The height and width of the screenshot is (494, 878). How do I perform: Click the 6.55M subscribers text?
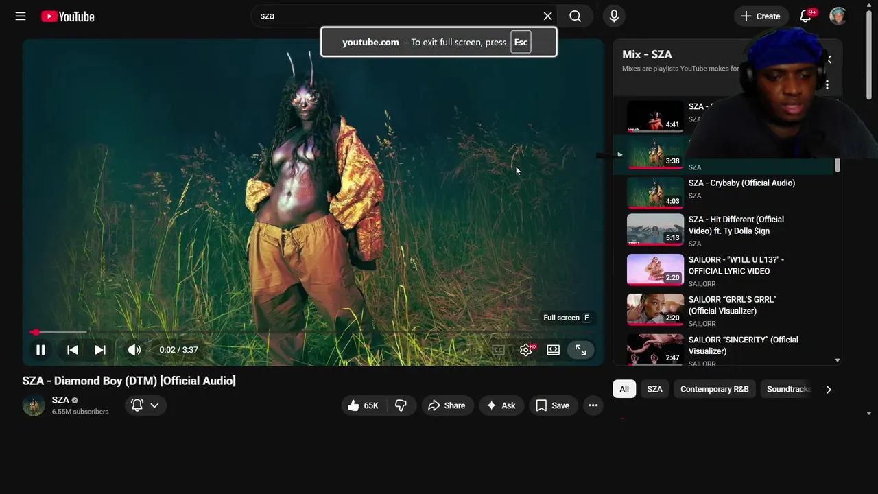80,412
